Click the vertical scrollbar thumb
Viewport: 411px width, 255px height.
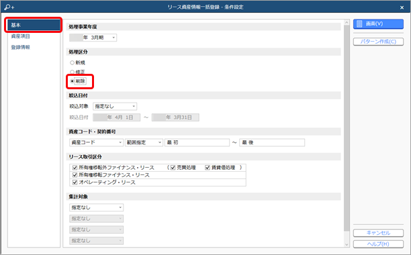click(x=347, y=128)
